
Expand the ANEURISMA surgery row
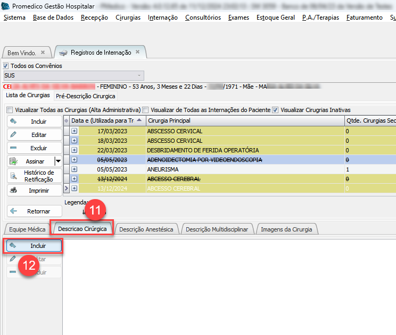pos(75,169)
